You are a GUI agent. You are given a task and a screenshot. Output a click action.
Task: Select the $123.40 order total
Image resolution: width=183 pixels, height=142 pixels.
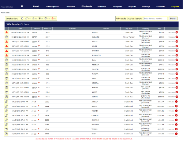tap(161, 60)
